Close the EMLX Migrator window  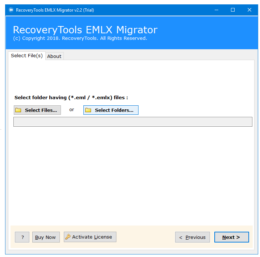(x=249, y=10)
